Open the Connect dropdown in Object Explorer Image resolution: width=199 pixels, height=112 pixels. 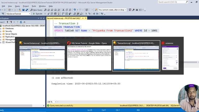click(x=2, y=22)
